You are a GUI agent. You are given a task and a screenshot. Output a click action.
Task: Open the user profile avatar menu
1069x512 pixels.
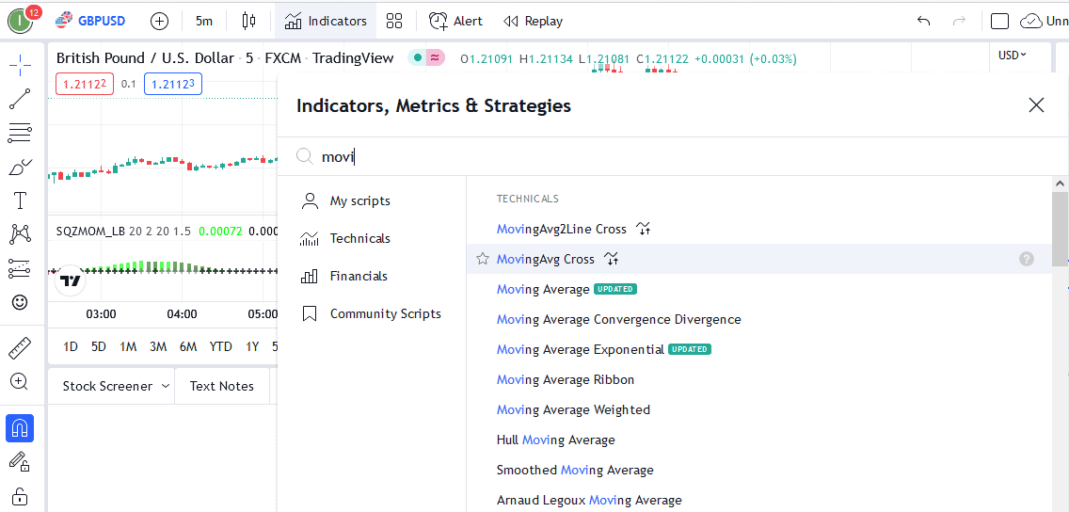21,21
